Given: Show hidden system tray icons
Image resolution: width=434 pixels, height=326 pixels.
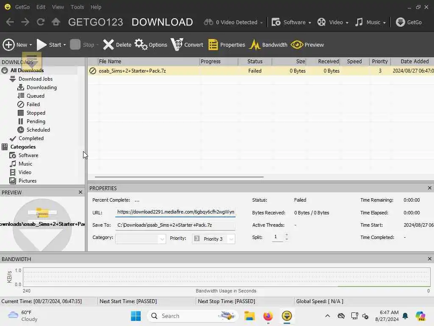Looking at the screenshot, I should click(x=328, y=316).
